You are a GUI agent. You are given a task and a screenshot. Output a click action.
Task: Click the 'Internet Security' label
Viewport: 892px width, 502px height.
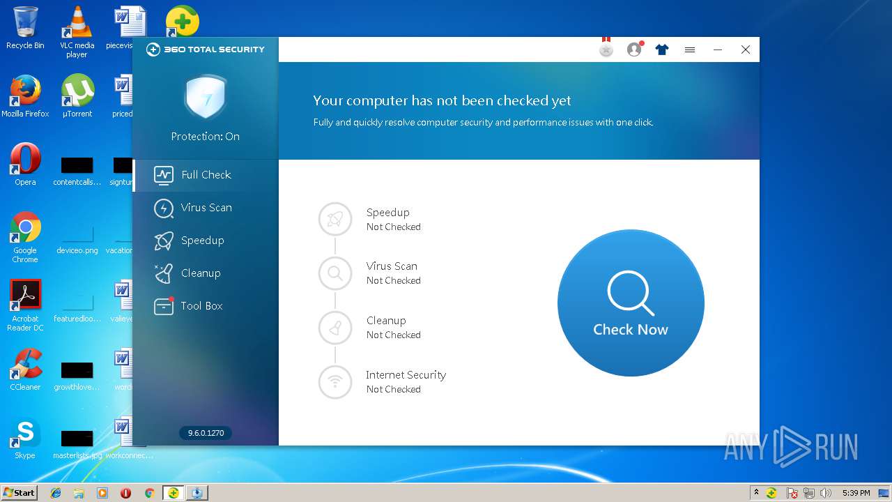[406, 375]
